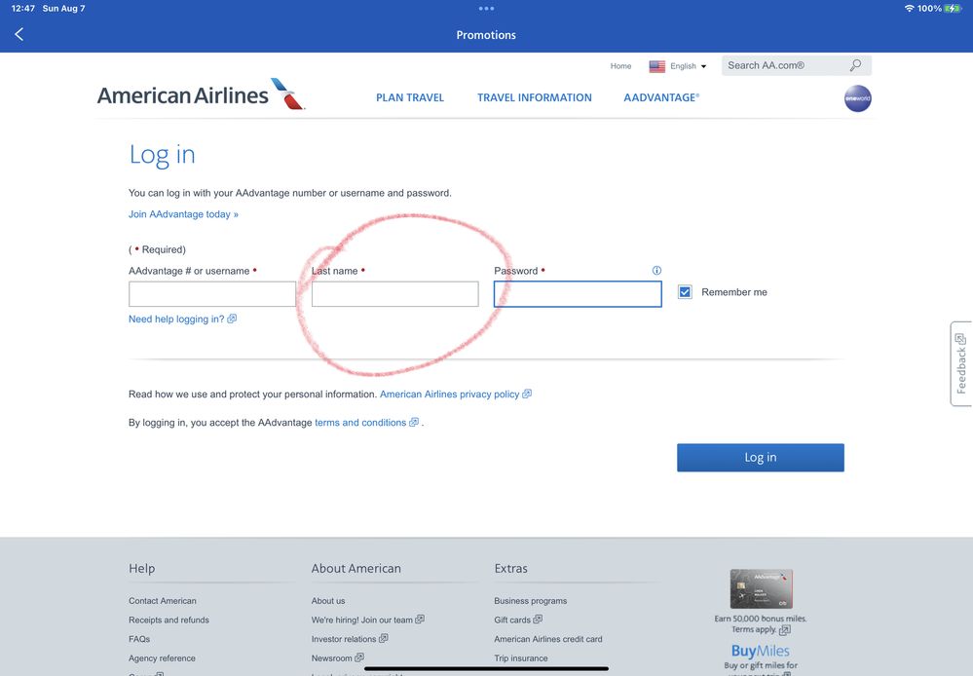This screenshot has height=676, width=973.
Task: Toggle the Remember me checkbox
Action: [x=685, y=292]
